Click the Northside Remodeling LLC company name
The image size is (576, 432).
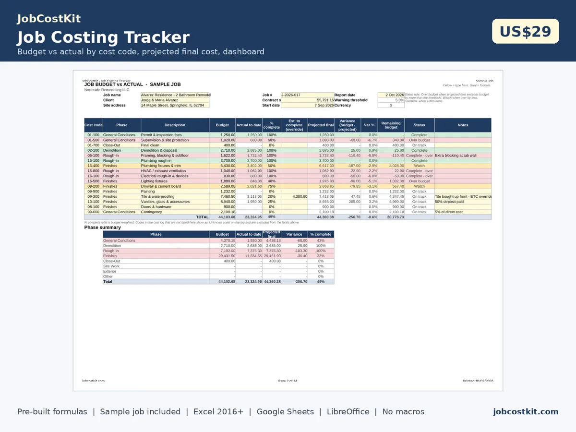(107, 90)
